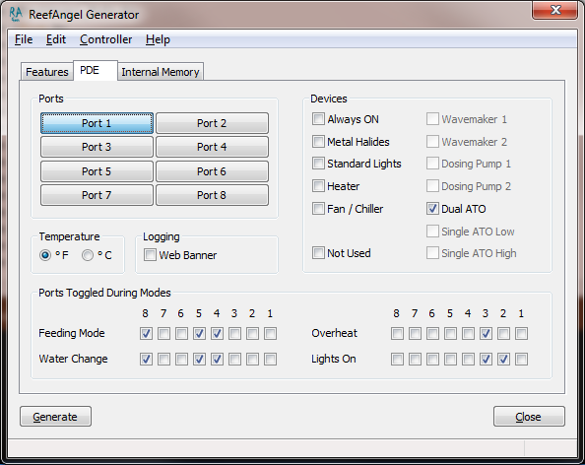The width and height of the screenshot is (585, 465).
Task: Toggle Overheat port 1 checkbox
Action: (x=522, y=333)
